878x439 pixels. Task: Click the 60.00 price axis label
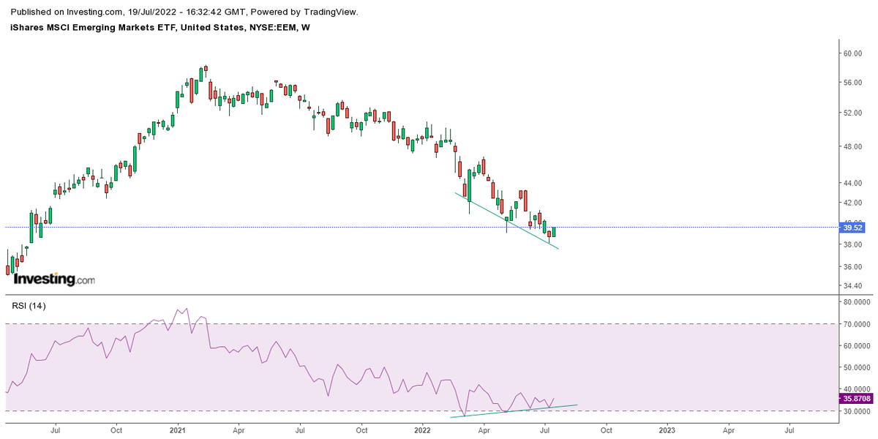853,53
